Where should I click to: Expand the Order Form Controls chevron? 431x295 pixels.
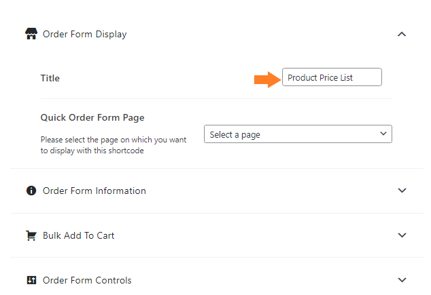pos(402,280)
